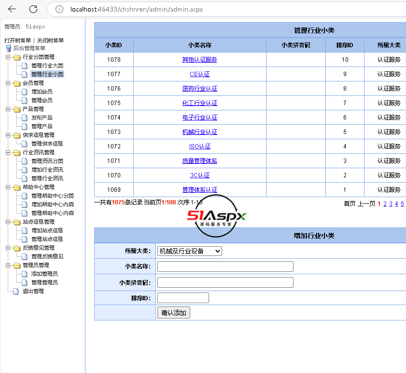Open 管理产品 in the tree
406x373 pixels.
(42, 126)
